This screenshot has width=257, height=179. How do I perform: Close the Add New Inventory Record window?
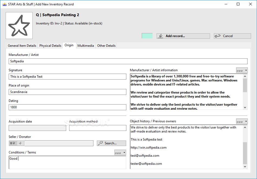click(x=251, y=4)
